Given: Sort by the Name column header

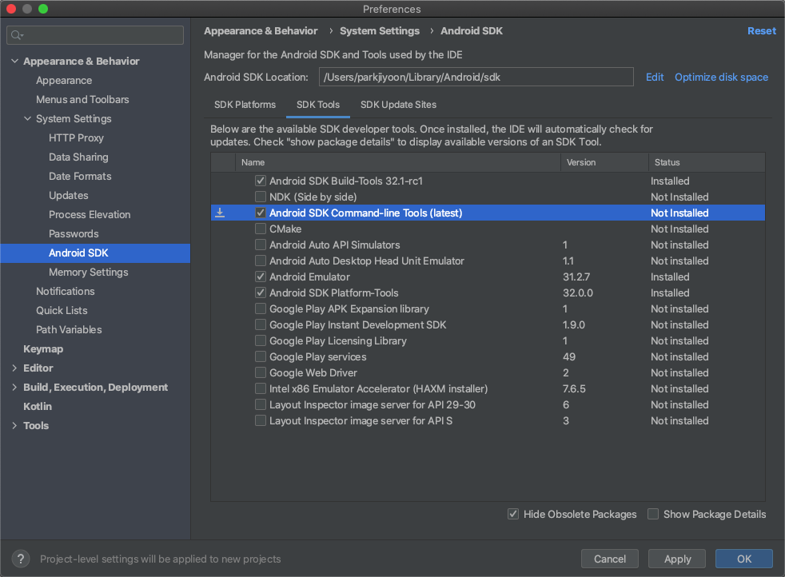Looking at the screenshot, I should [398, 162].
